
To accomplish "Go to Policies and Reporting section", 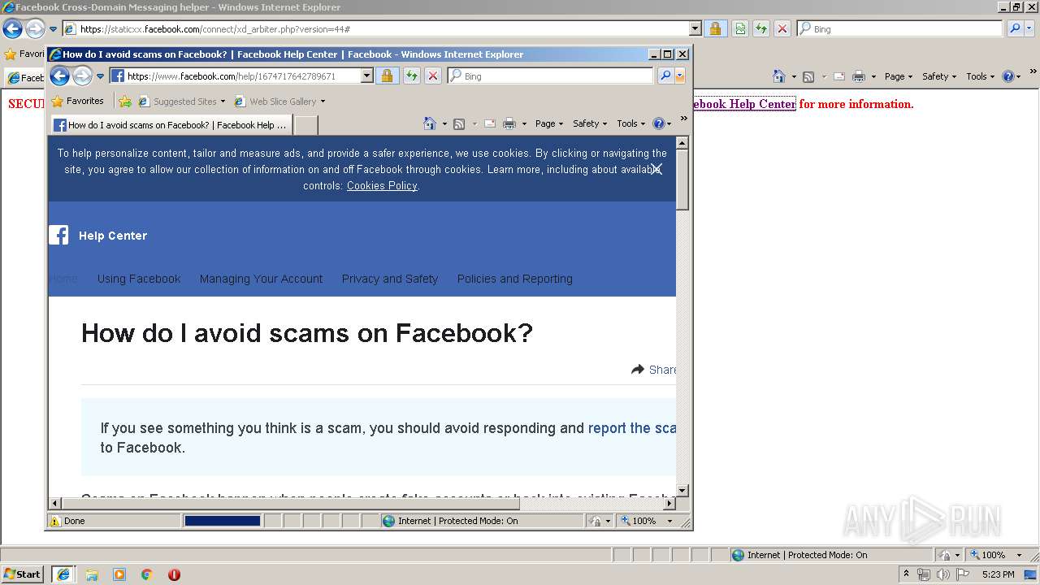I will [515, 279].
